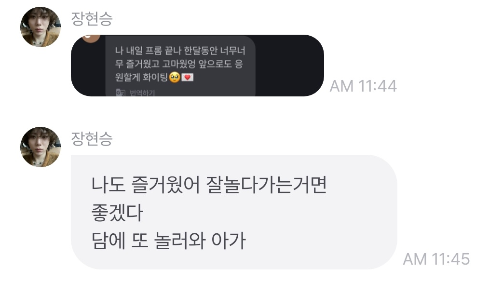Image resolution: width=489 pixels, height=282 pixels.
Task: Tap the empty black area right of the quoted bubble
Action: coord(288,66)
